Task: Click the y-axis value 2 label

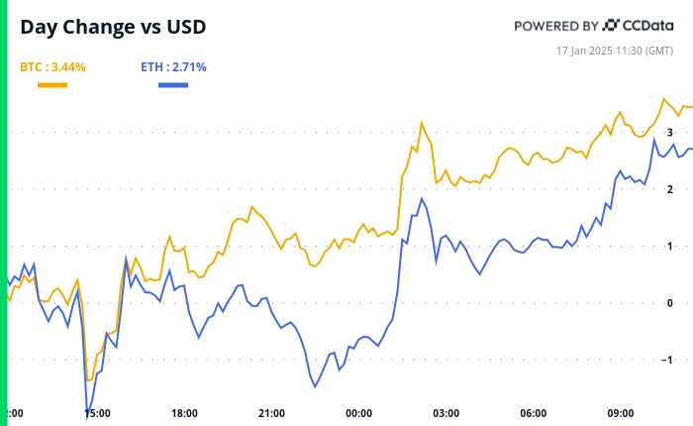Action: 670,189
